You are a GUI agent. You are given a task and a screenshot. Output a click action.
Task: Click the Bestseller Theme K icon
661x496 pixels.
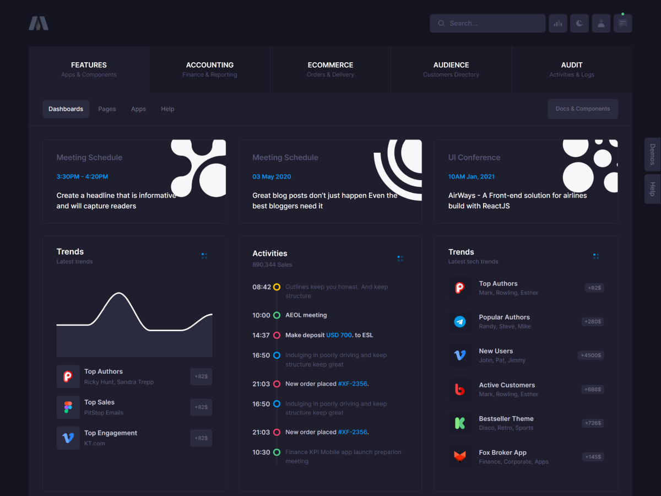[459, 423]
